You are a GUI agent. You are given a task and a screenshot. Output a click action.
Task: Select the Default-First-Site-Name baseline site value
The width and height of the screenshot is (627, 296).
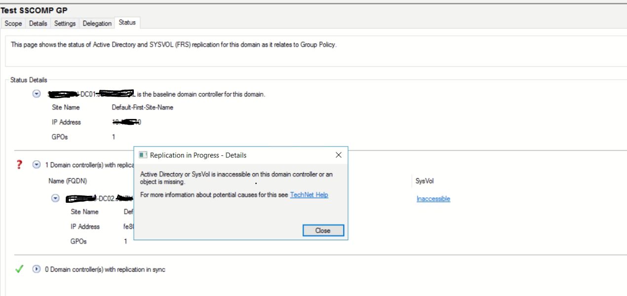click(x=142, y=107)
